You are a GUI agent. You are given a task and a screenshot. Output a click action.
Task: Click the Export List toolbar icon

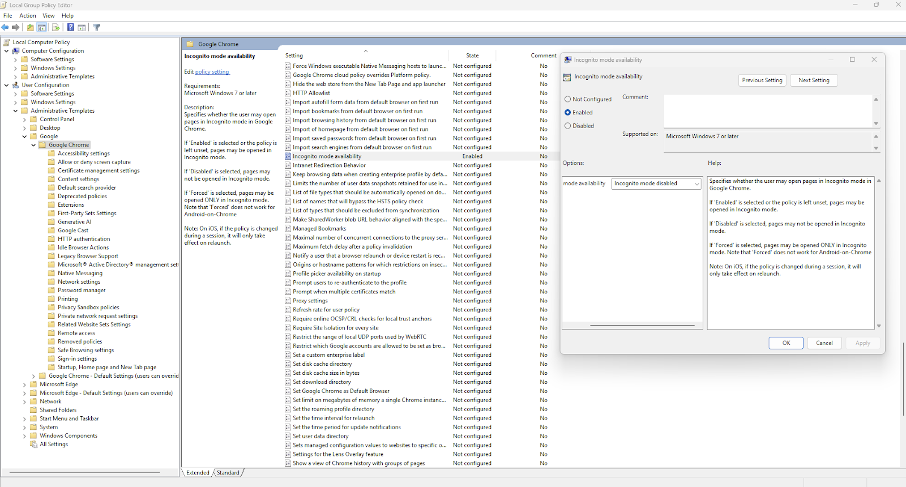click(x=56, y=27)
